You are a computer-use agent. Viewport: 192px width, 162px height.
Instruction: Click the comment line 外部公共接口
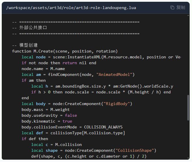coord(29,27)
